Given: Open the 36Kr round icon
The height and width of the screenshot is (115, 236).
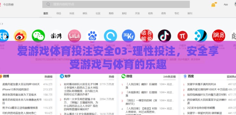Looking at the screenshot, I should coord(128,36).
